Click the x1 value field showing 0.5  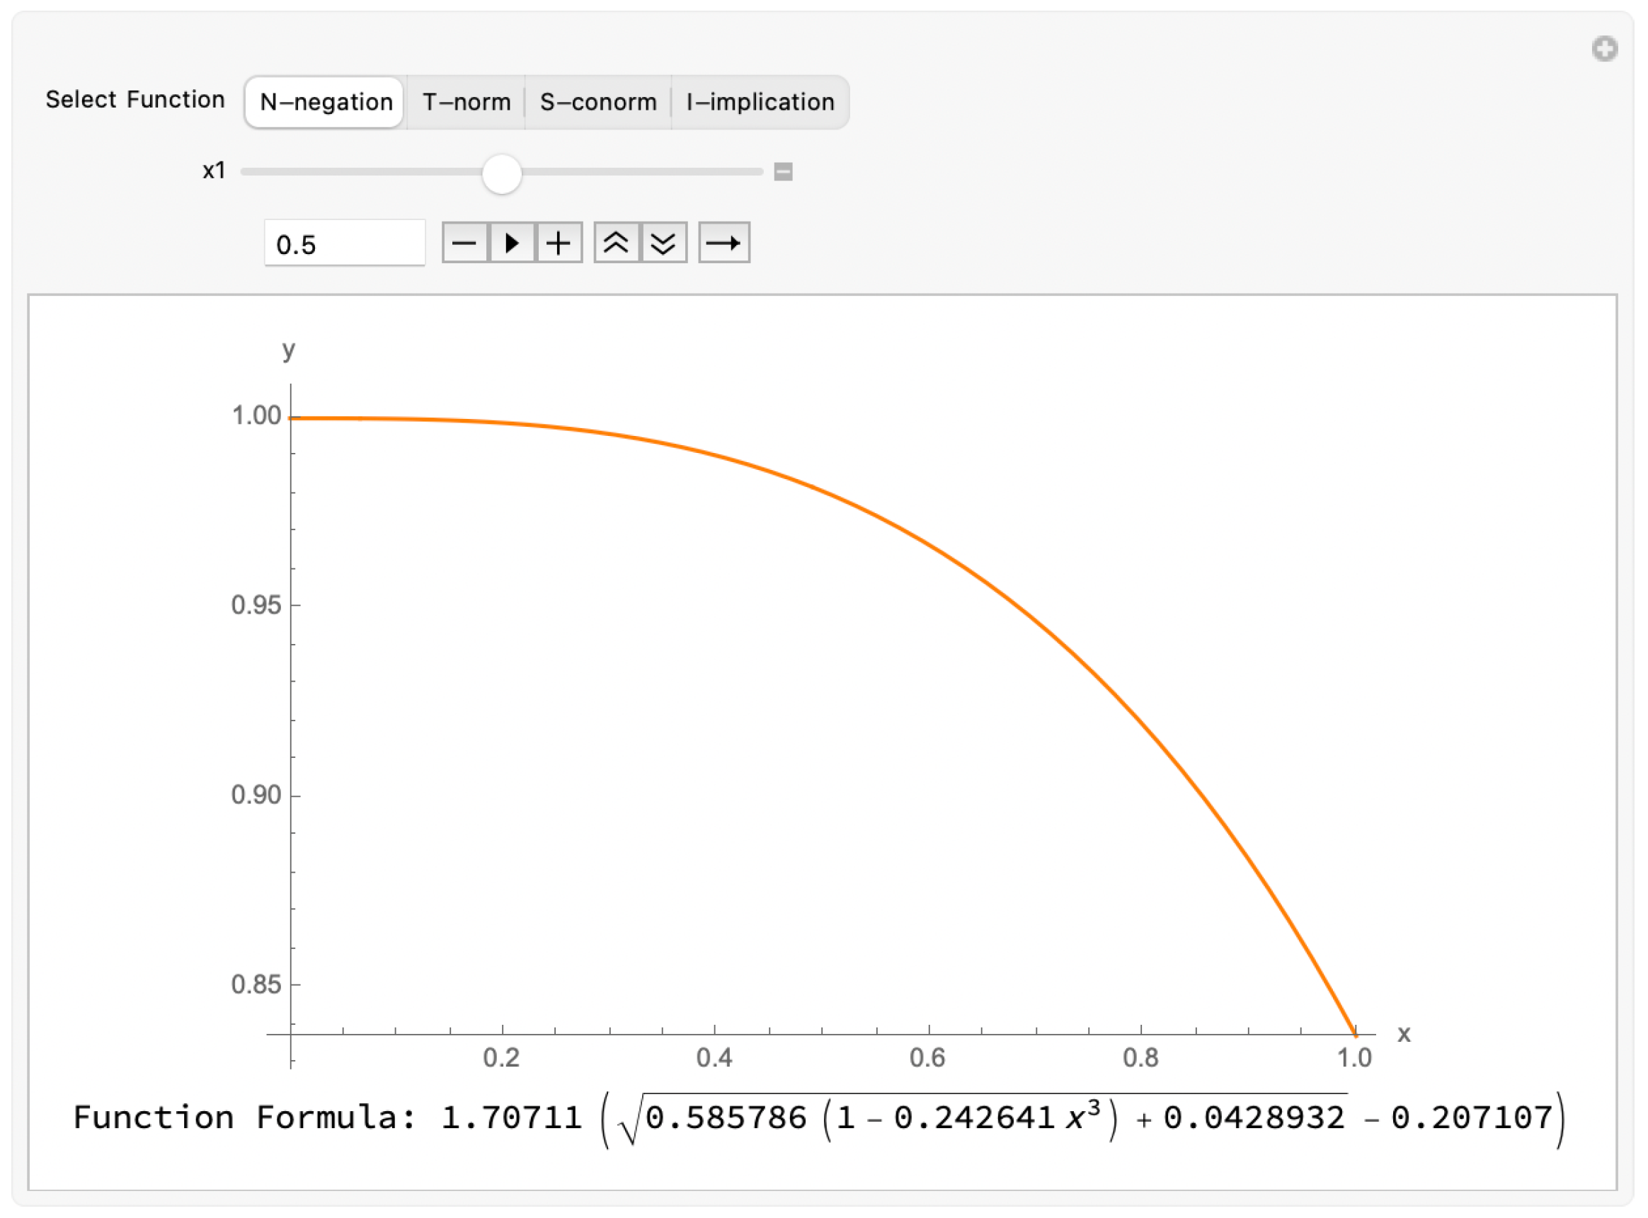[x=344, y=244]
